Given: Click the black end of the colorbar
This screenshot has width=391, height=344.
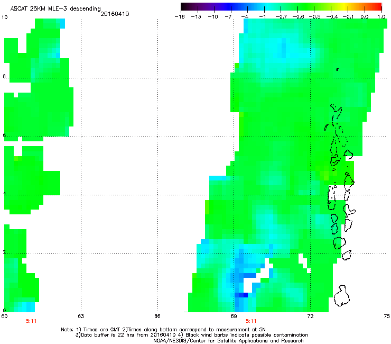Looking at the screenshot, I should pos(184,7).
